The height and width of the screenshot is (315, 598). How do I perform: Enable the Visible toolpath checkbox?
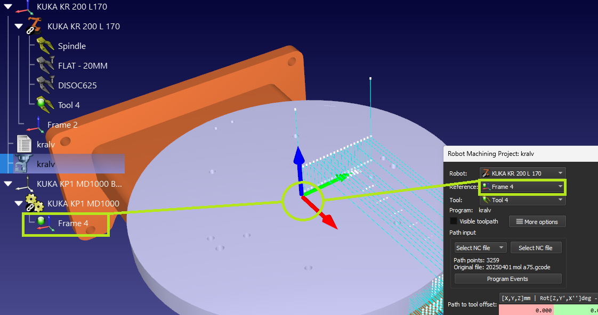(x=454, y=221)
